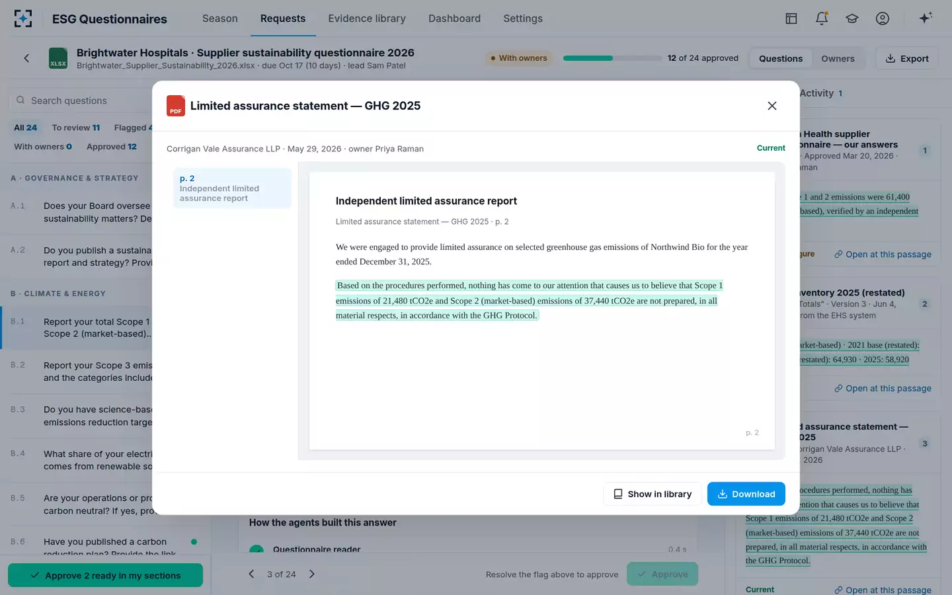Viewport: 952px width, 595px height.
Task: Approve 2 ready in my sections
Action: click(105, 575)
